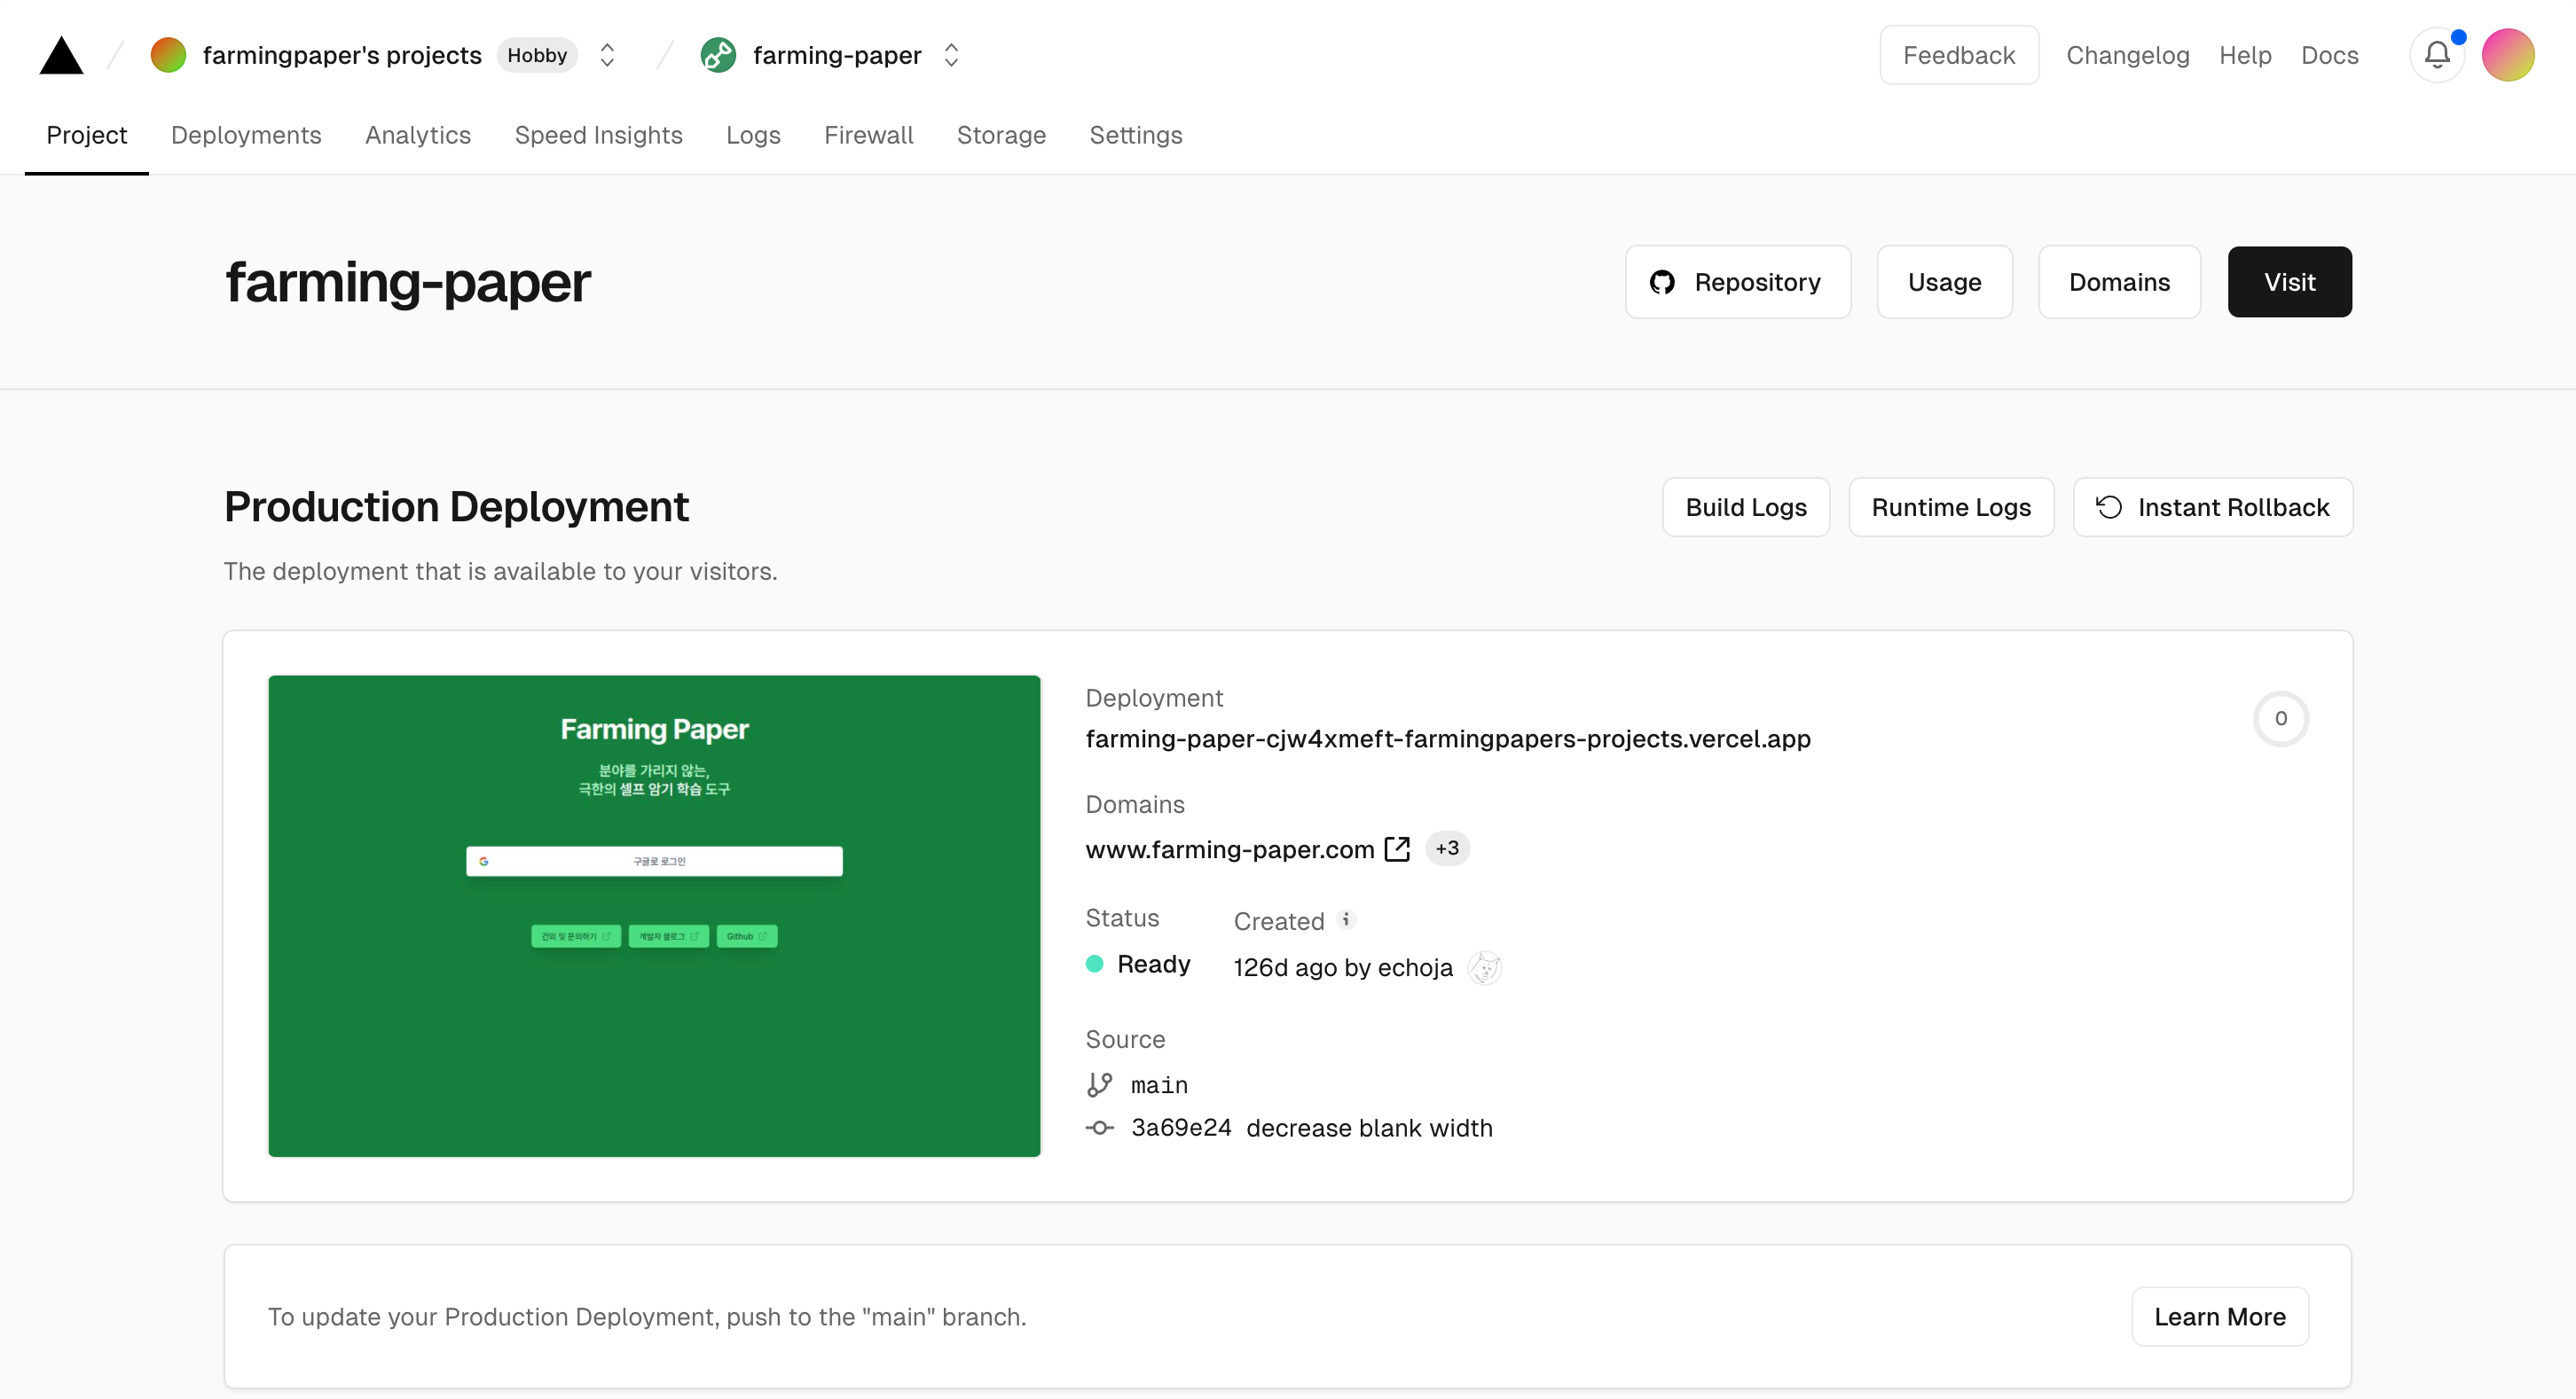Click the Vercel triangle logo

(61, 56)
